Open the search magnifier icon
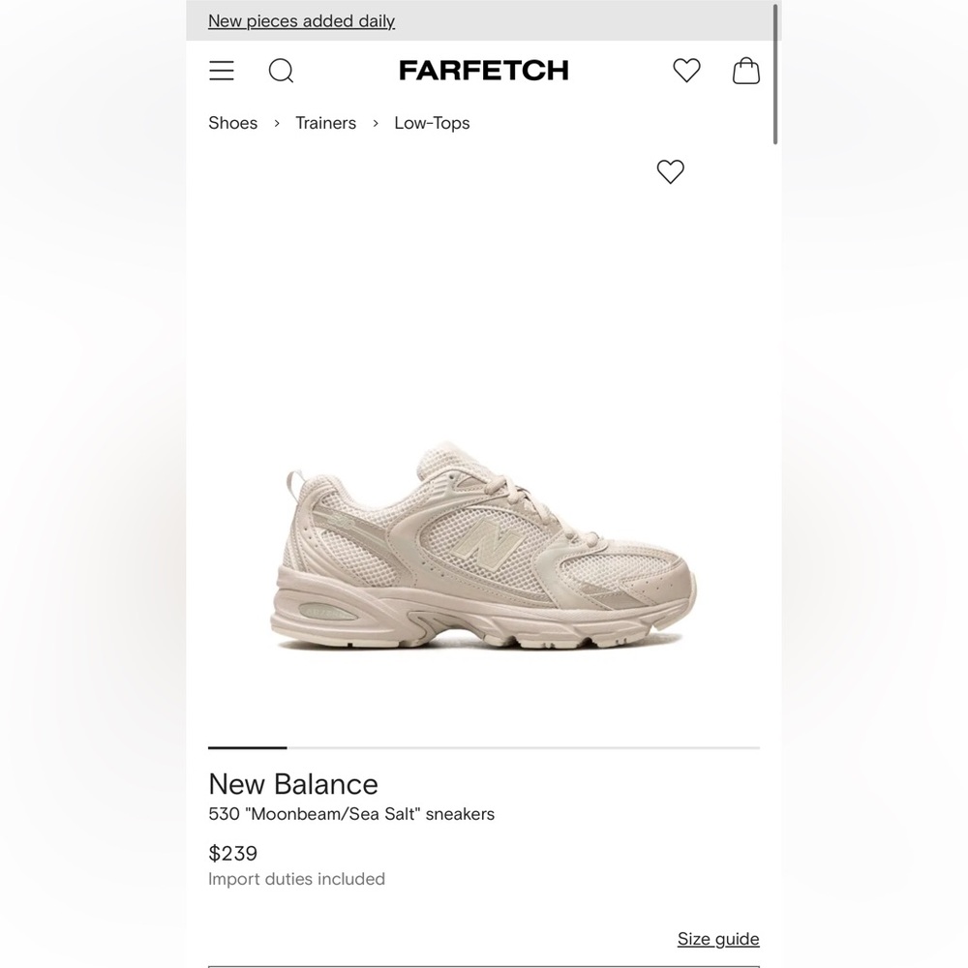Image resolution: width=968 pixels, height=968 pixels. 281,71
